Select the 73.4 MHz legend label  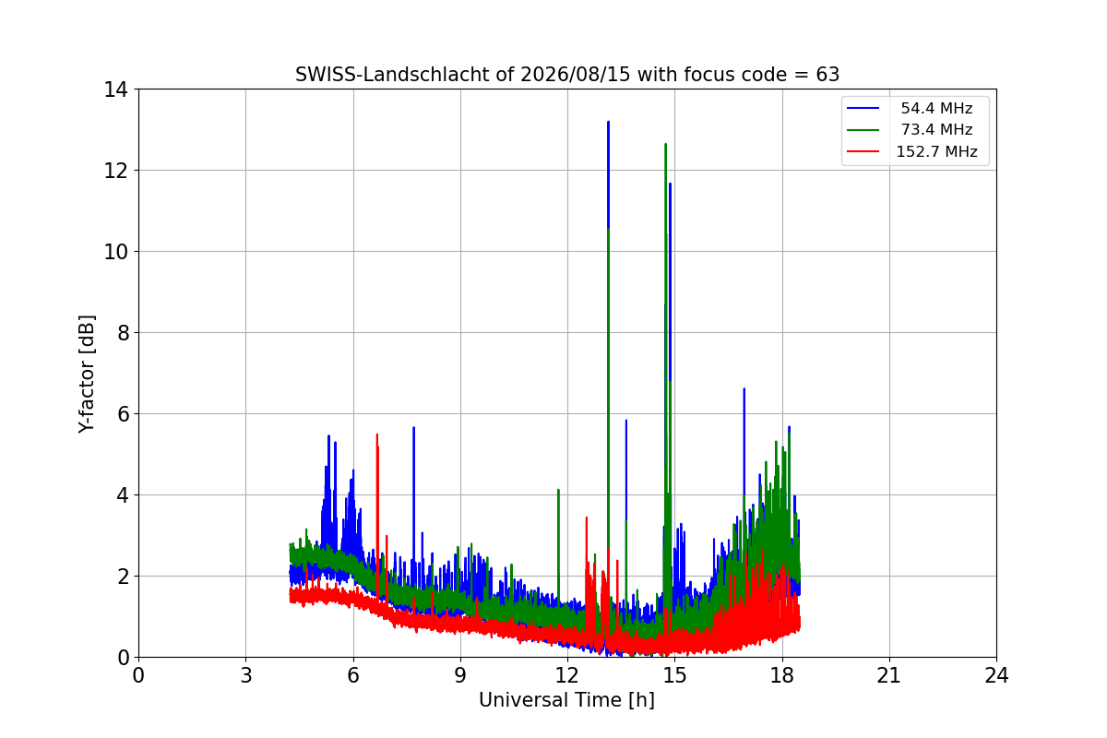[x=936, y=130]
